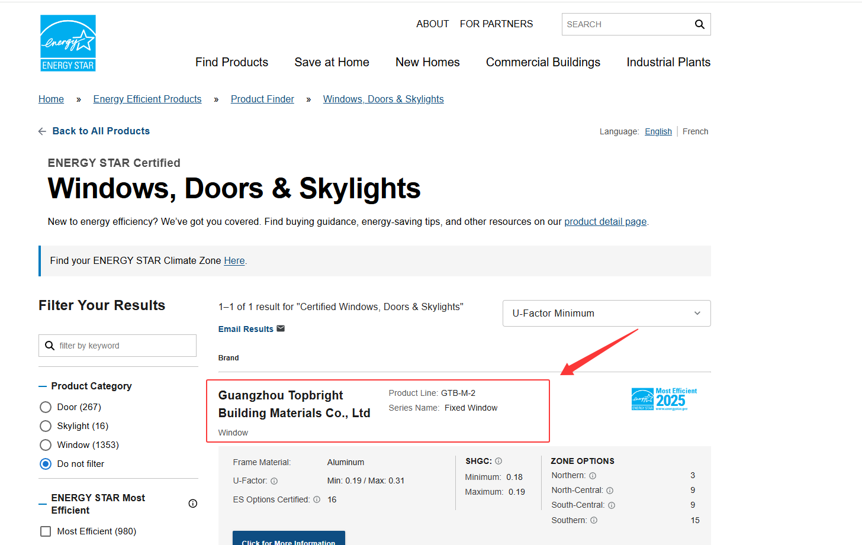Click info icon beside ENERGY STAR Most Efficient
This screenshot has width=862, height=545.
192,504
